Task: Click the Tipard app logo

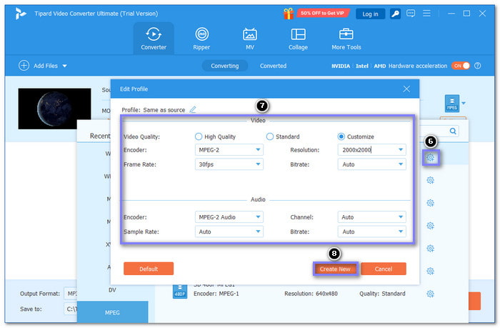Action: click(21, 14)
